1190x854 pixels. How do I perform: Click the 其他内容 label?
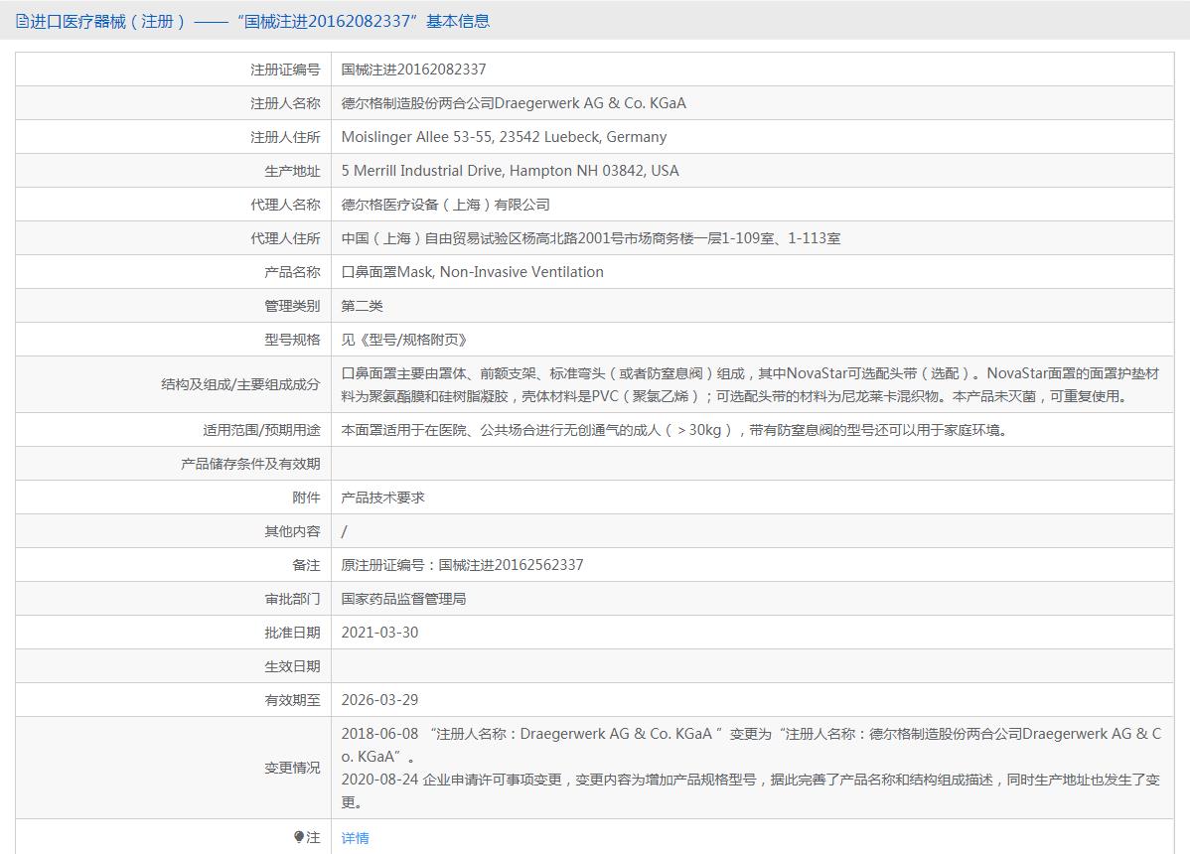coord(292,531)
